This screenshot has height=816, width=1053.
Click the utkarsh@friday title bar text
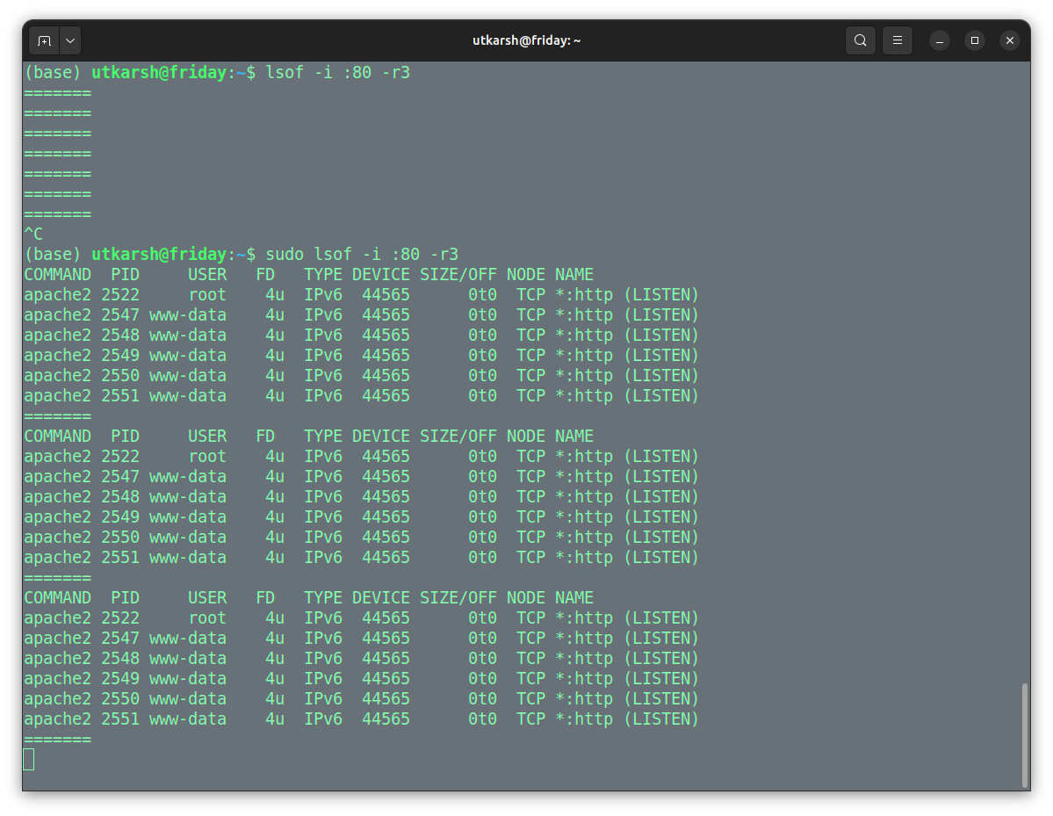click(527, 40)
